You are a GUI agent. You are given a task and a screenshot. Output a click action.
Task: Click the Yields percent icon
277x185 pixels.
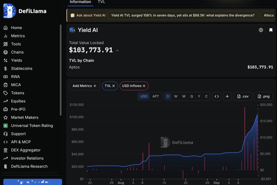(5, 60)
